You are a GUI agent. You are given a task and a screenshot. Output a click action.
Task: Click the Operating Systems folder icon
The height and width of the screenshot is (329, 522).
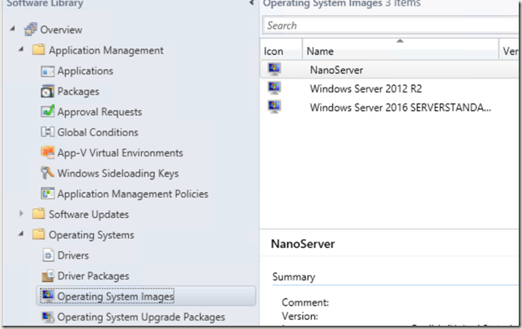(39, 234)
